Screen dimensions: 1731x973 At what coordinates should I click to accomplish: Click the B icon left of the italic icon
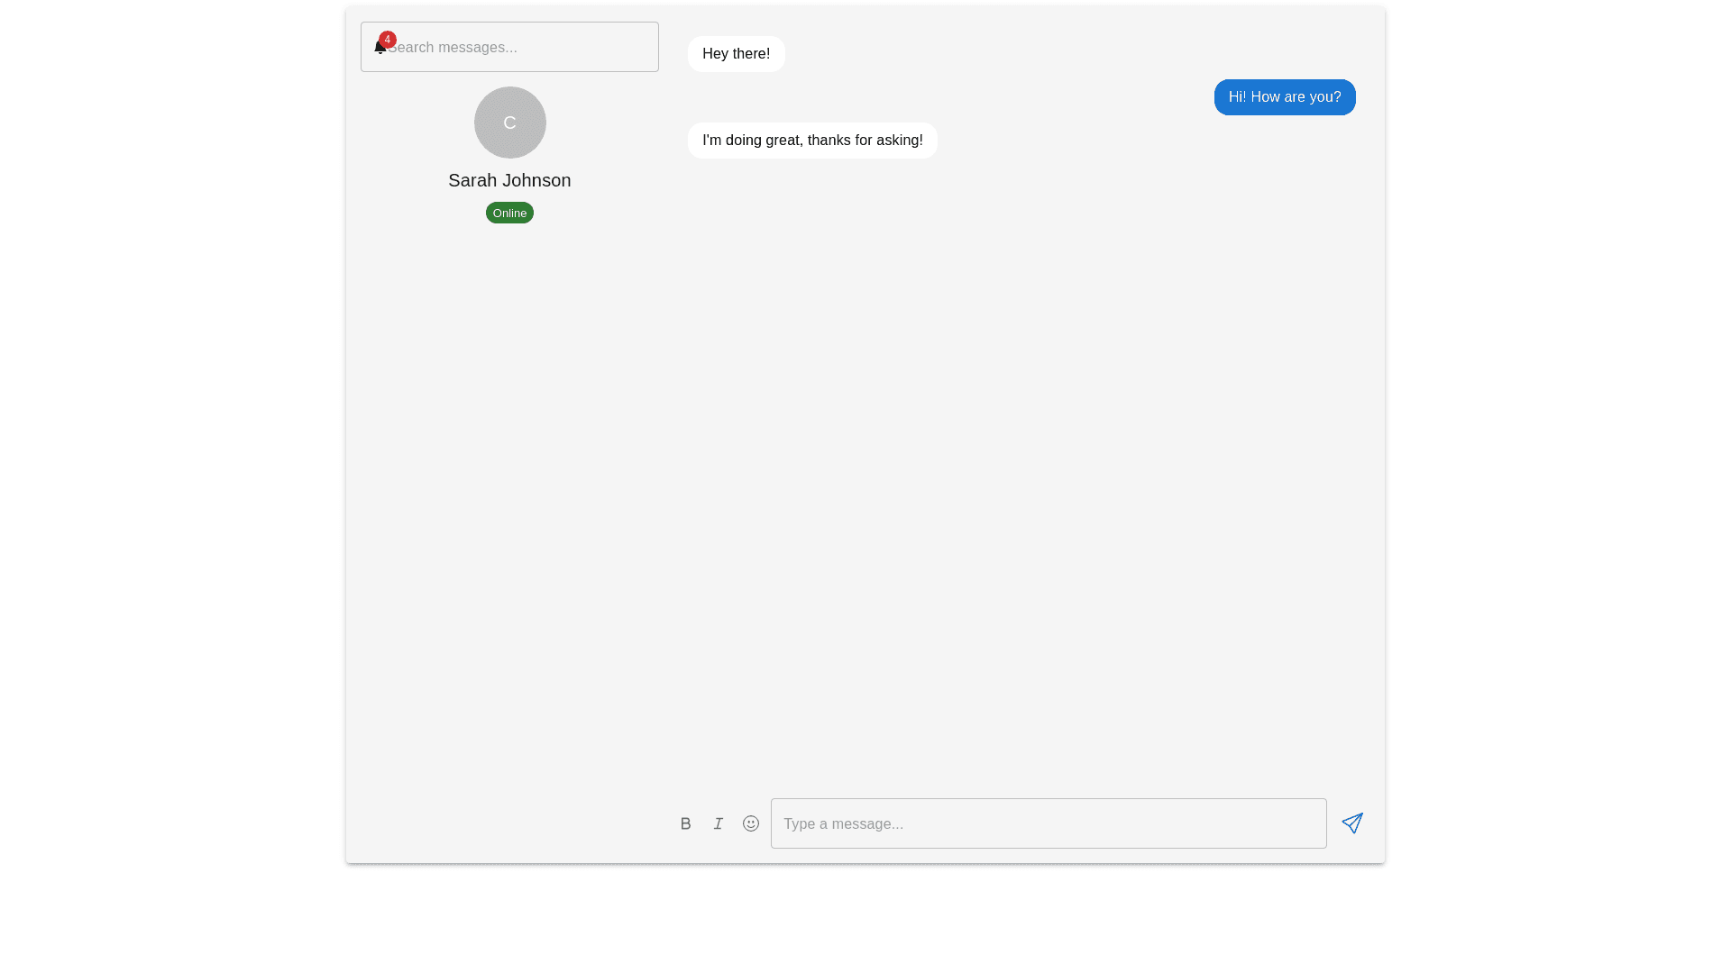click(x=685, y=823)
